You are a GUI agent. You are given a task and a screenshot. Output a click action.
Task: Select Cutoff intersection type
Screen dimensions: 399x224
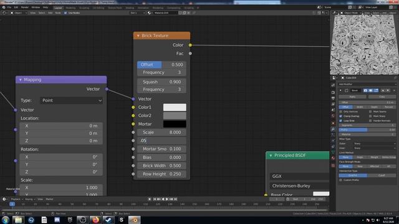(x=382, y=175)
